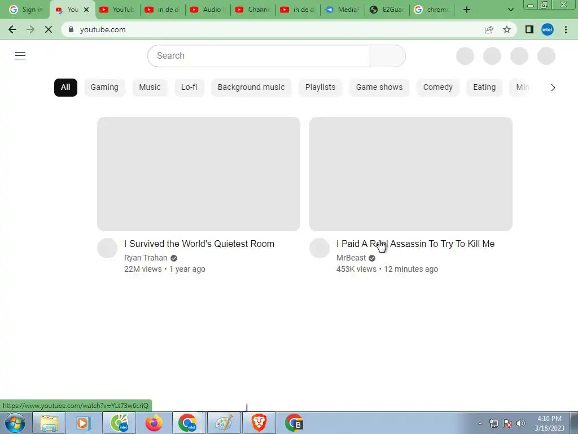The height and width of the screenshot is (434, 578).
Task: Open I Paid A Real Assassin title
Action: [x=415, y=244]
